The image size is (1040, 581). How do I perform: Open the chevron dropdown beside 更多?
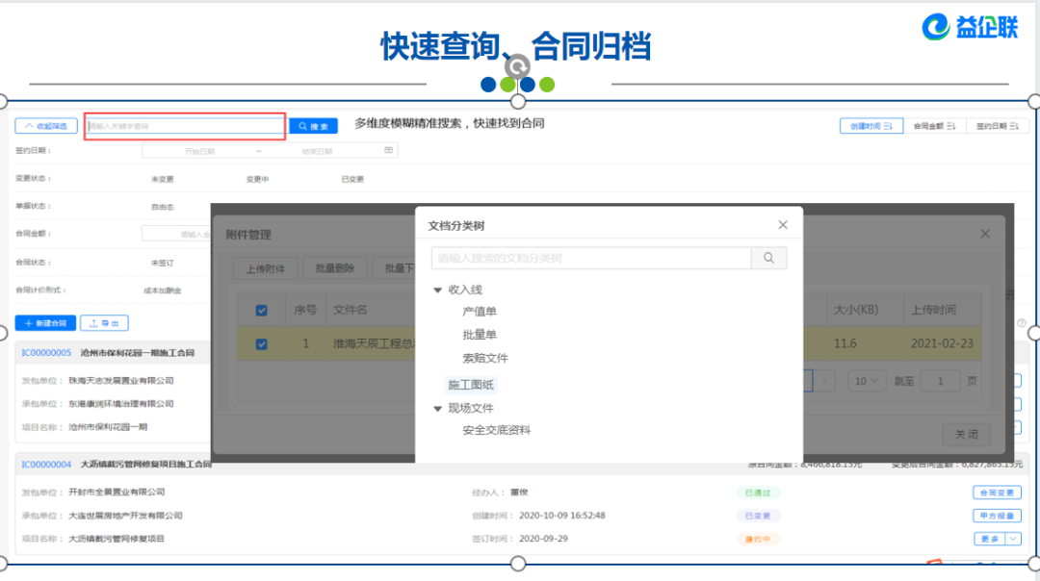(1013, 539)
